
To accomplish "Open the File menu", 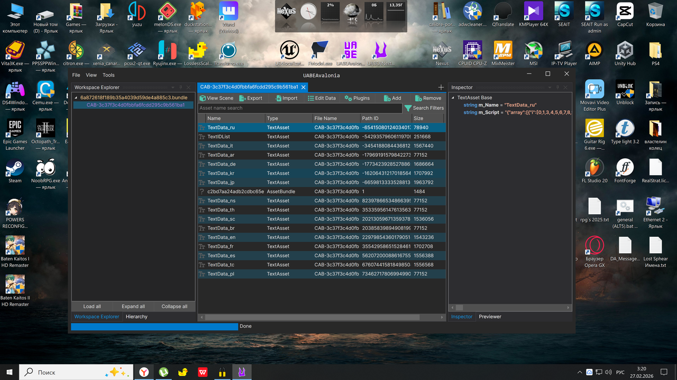I will (x=76, y=75).
